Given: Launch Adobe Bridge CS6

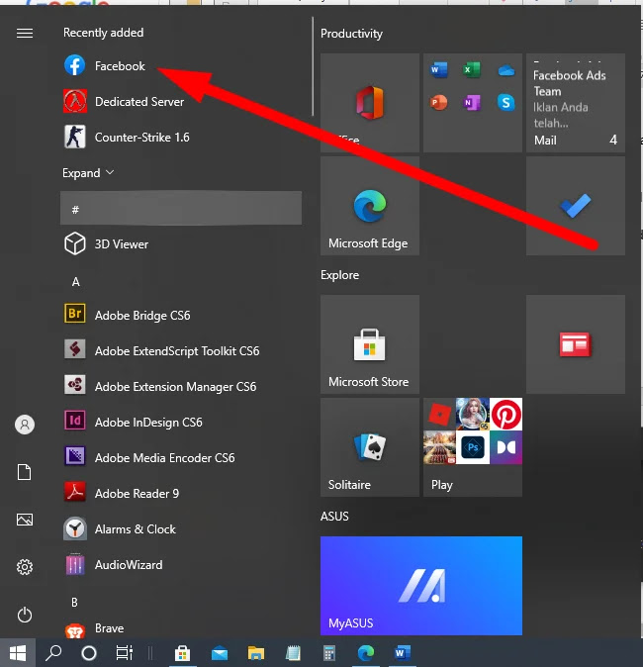Looking at the screenshot, I should [181, 315].
